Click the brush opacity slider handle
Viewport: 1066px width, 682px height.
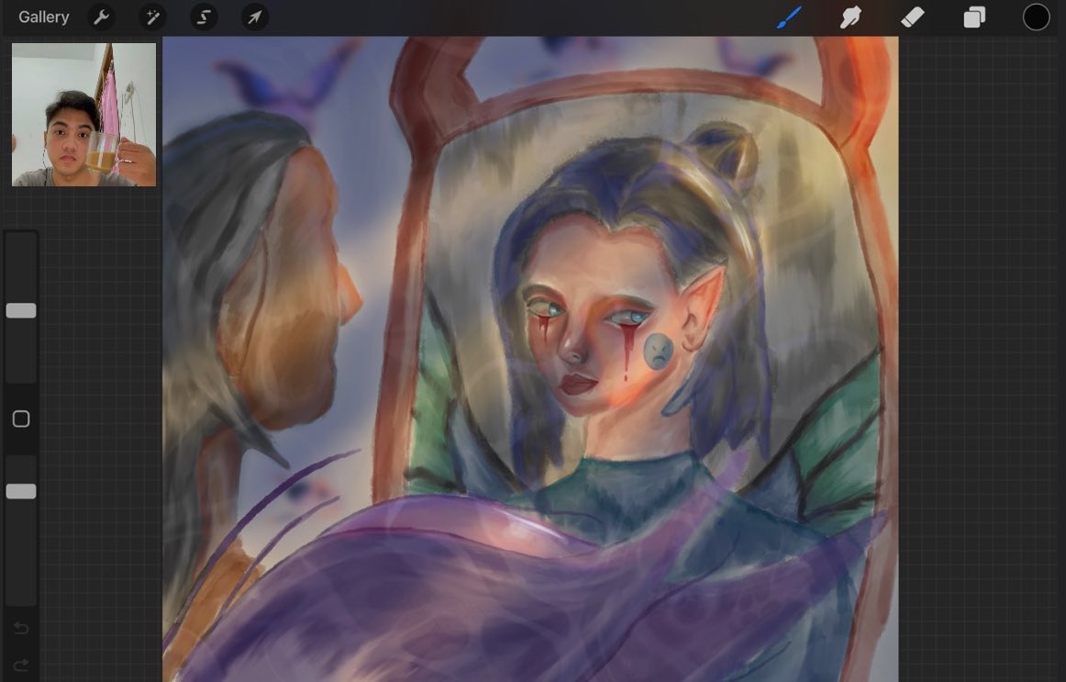click(x=21, y=492)
